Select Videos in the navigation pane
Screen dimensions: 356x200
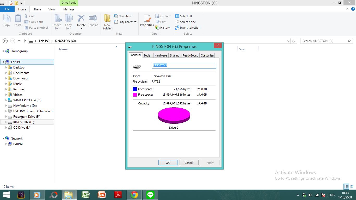point(18,95)
